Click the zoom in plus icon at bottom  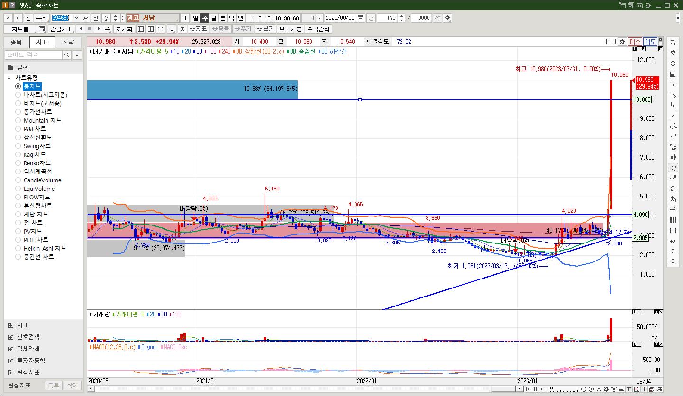coord(591,389)
